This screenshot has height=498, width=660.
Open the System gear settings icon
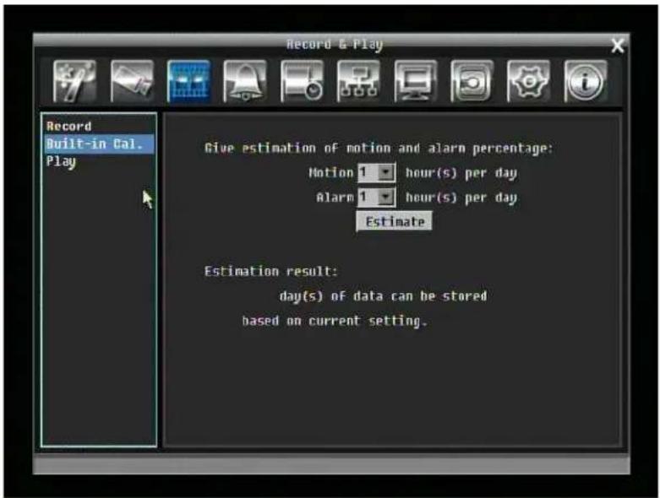coord(529,81)
